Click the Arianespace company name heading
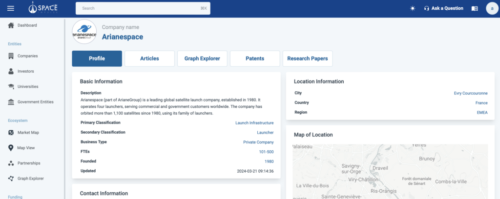Viewport: 500px width, 199px height. click(123, 37)
